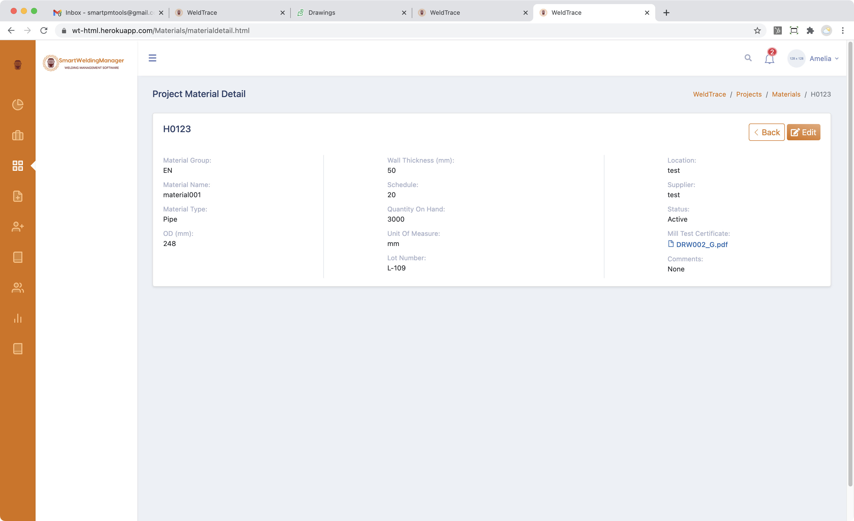The width and height of the screenshot is (854, 521).
Task: Open the upper book sidebar icon
Action: (x=18, y=257)
